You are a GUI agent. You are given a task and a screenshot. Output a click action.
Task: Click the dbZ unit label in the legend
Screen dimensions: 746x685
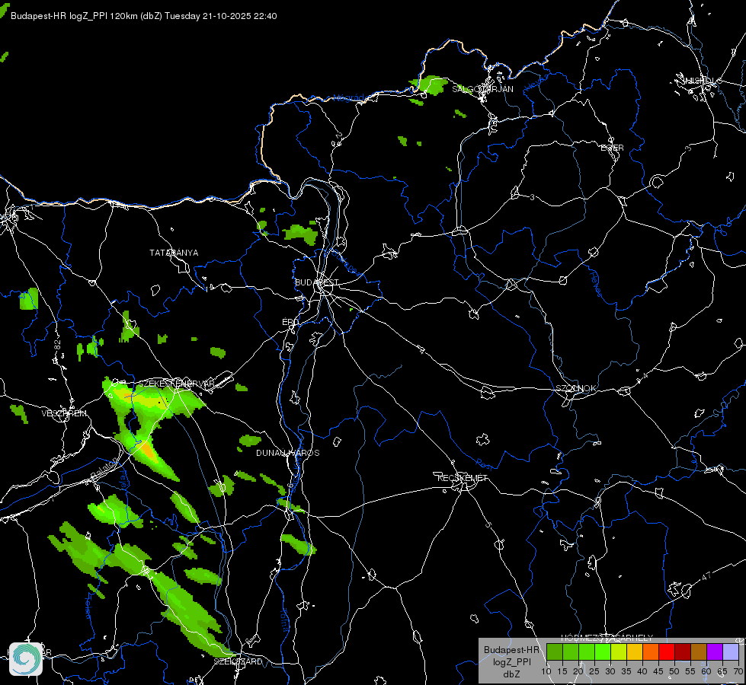tap(511, 674)
